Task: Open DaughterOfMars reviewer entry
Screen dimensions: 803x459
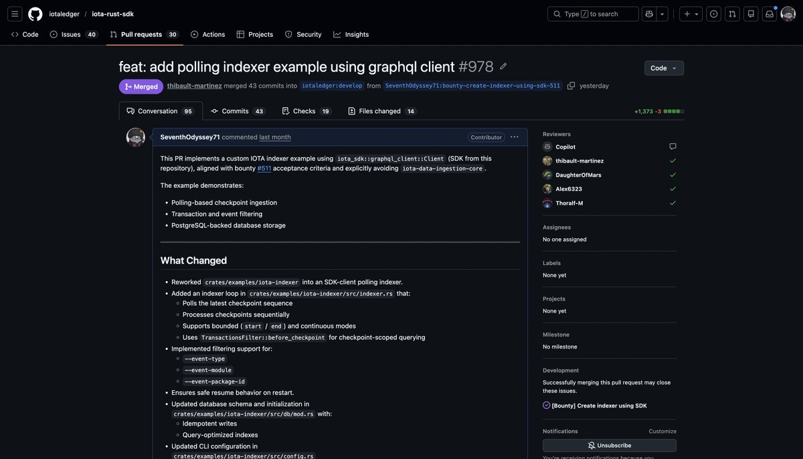Action: 578,175
